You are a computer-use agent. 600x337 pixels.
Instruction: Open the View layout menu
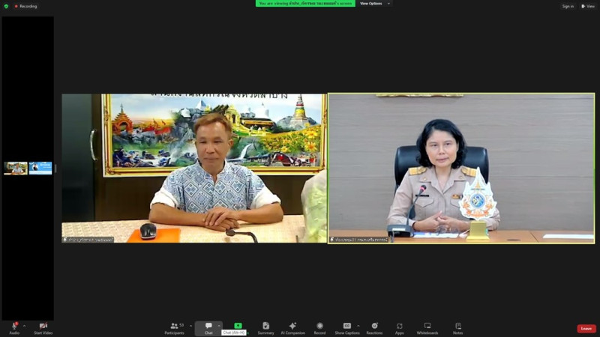click(587, 6)
